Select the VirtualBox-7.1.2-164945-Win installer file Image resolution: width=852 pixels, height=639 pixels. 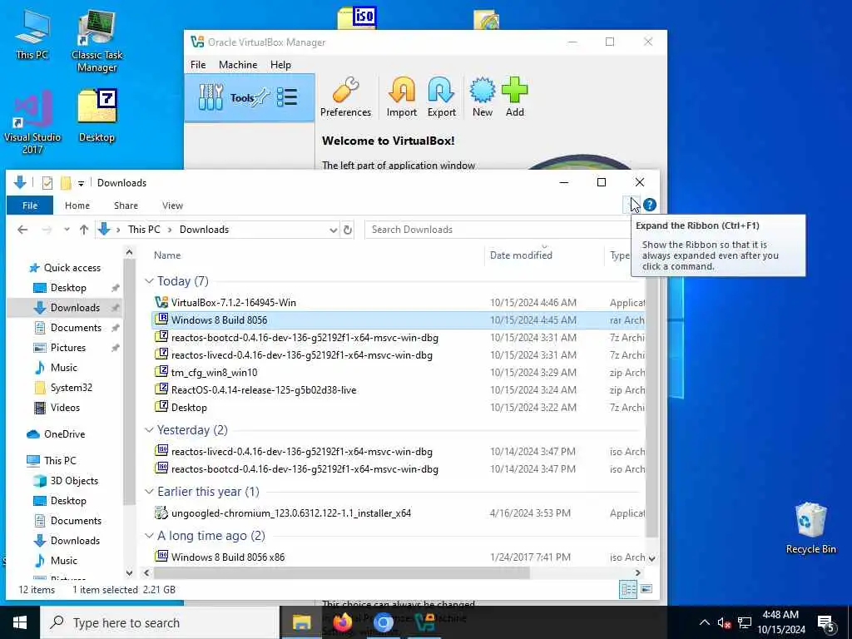pyautogui.click(x=234, y=303)
